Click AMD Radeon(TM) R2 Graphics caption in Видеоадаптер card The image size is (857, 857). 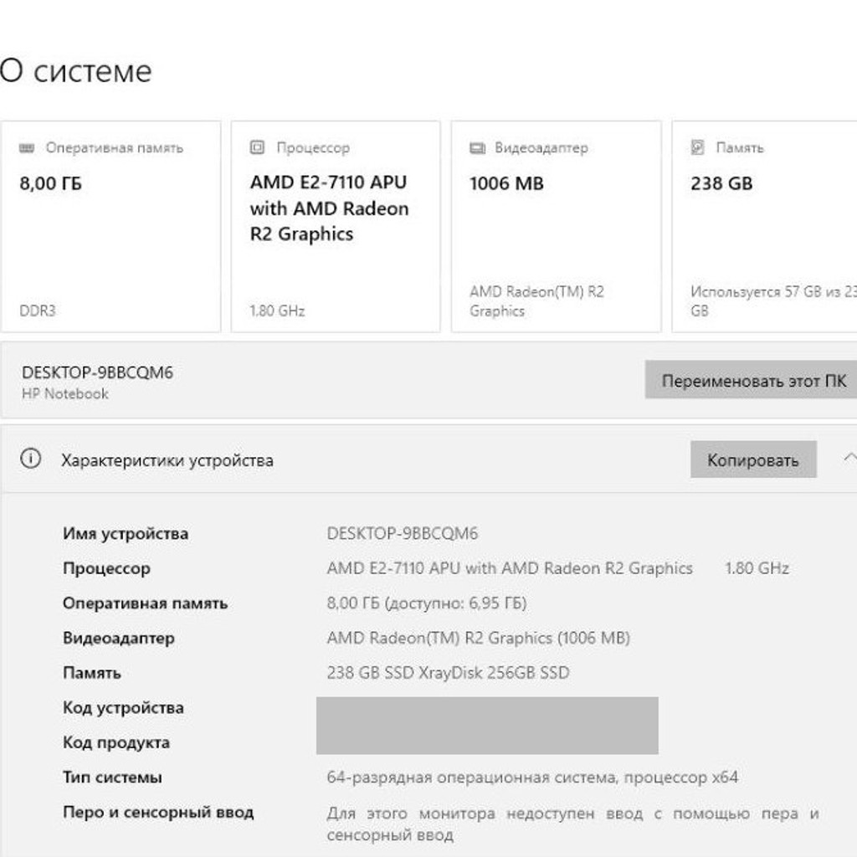coord(536,301)
